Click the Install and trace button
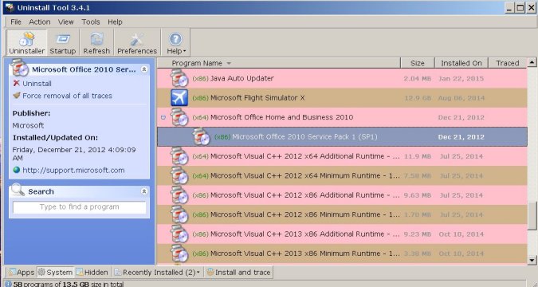The image size is (538, 287). click(238, 272)
